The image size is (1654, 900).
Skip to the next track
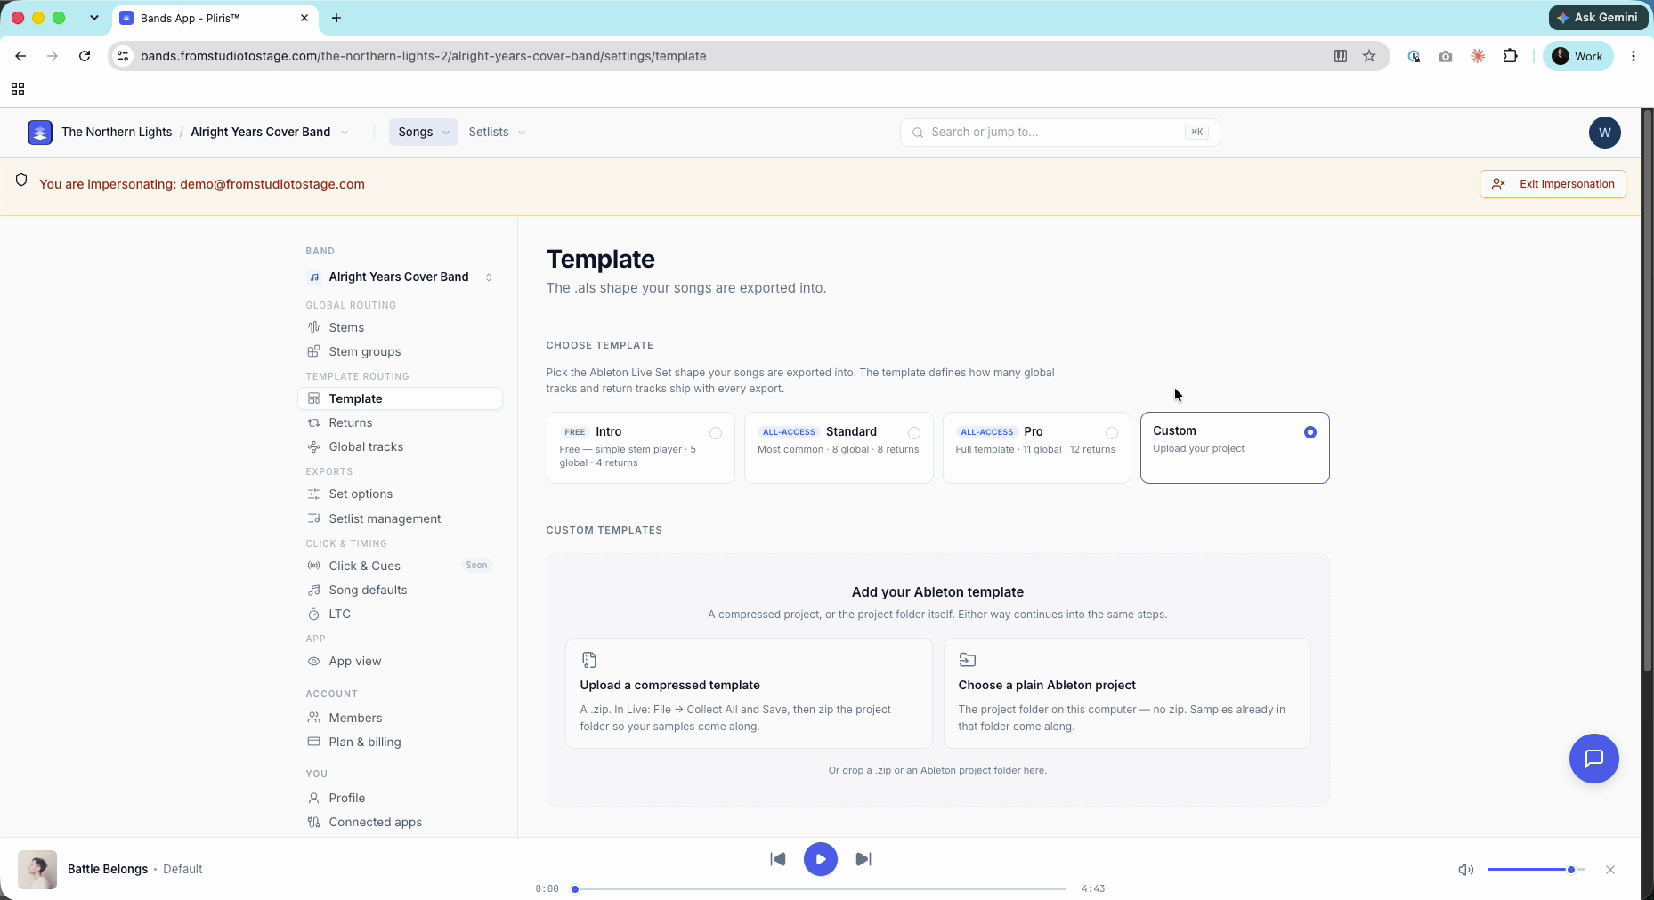[863, 859]
